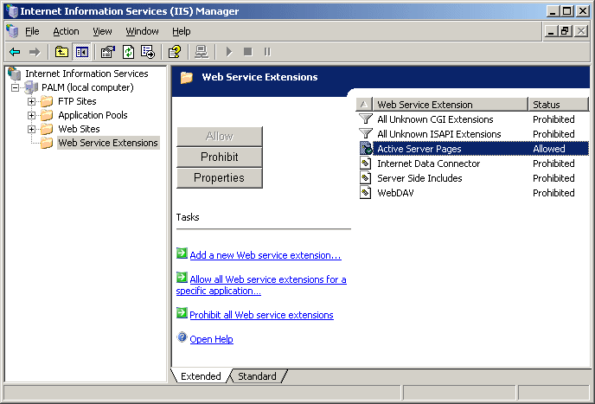
Task: Click the forward arrow toolbar icon
Action: click(35, 52)
